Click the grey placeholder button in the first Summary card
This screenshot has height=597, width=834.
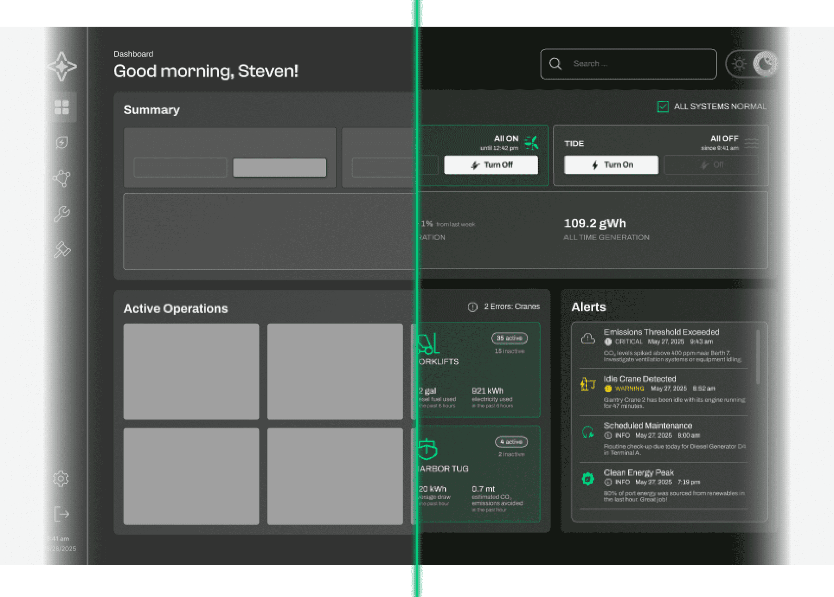click(x=279, y=168)
